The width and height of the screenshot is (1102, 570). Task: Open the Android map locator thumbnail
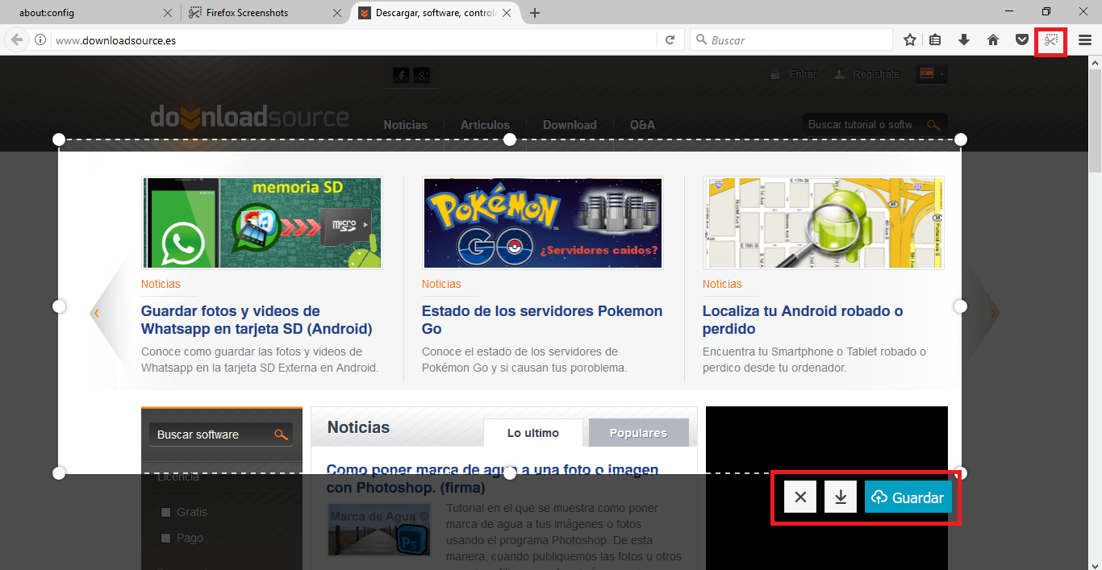(823, 223)
